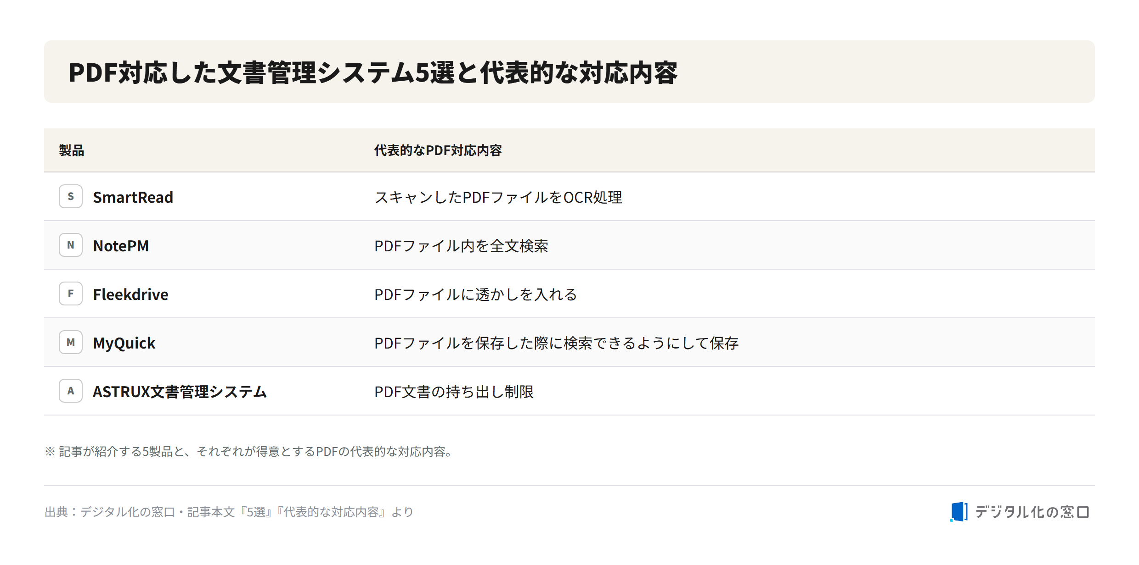This screenshot has width=1139, height=565.
Task: Click the A icon beside ASTRUX文書管理システム
Action: (x=71, y=391)
